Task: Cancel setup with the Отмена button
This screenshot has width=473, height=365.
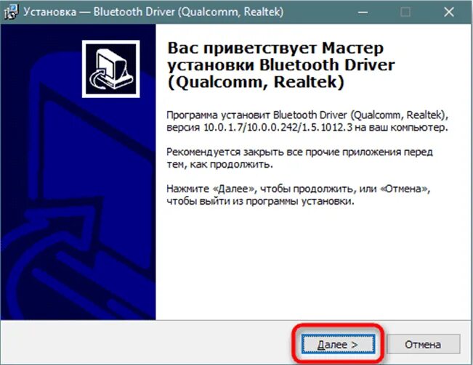Action: click(423, 344)
